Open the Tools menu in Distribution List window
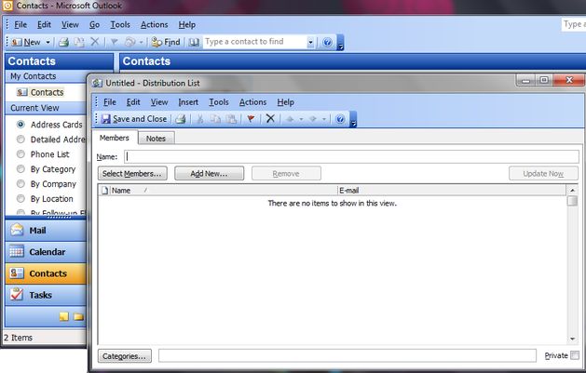Viewport: 586px width, 373px height. 219,101
